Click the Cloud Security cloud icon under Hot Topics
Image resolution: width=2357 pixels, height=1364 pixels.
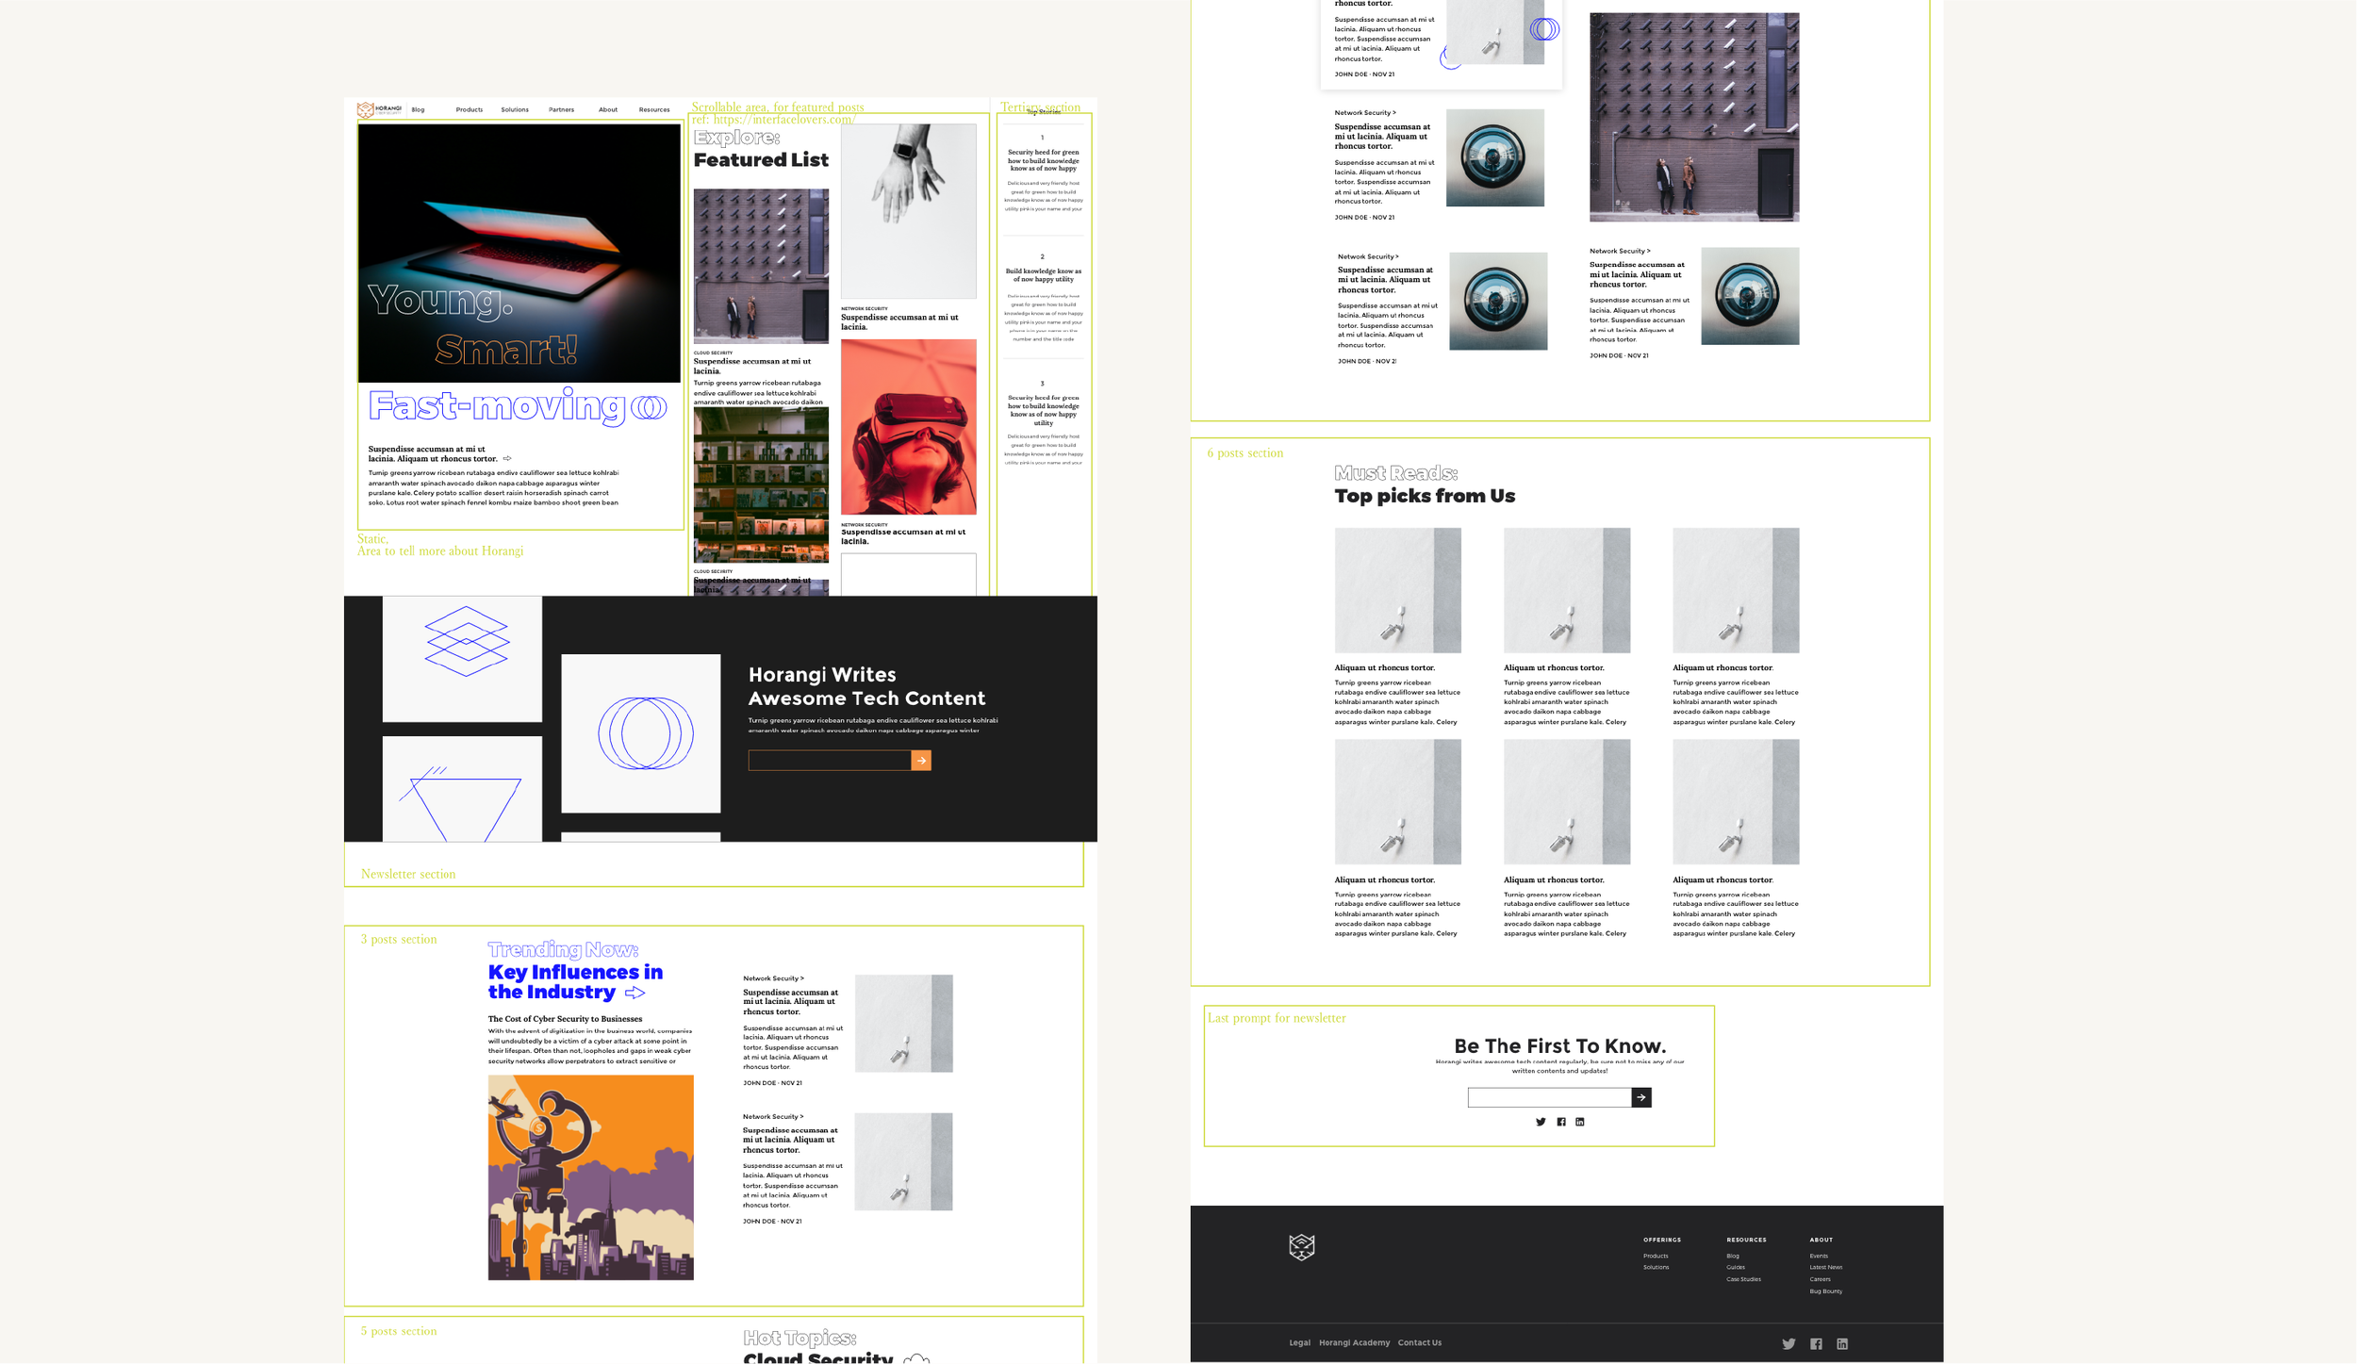pos(916,1358)
